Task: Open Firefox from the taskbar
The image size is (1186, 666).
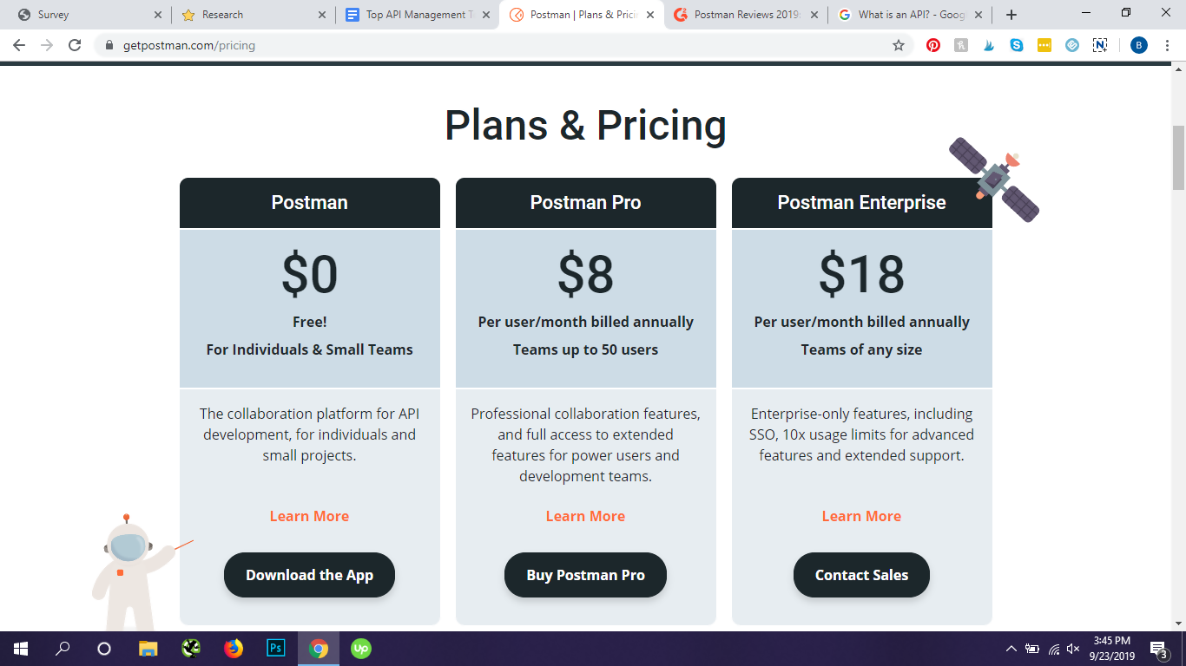Action: [234, 648]
